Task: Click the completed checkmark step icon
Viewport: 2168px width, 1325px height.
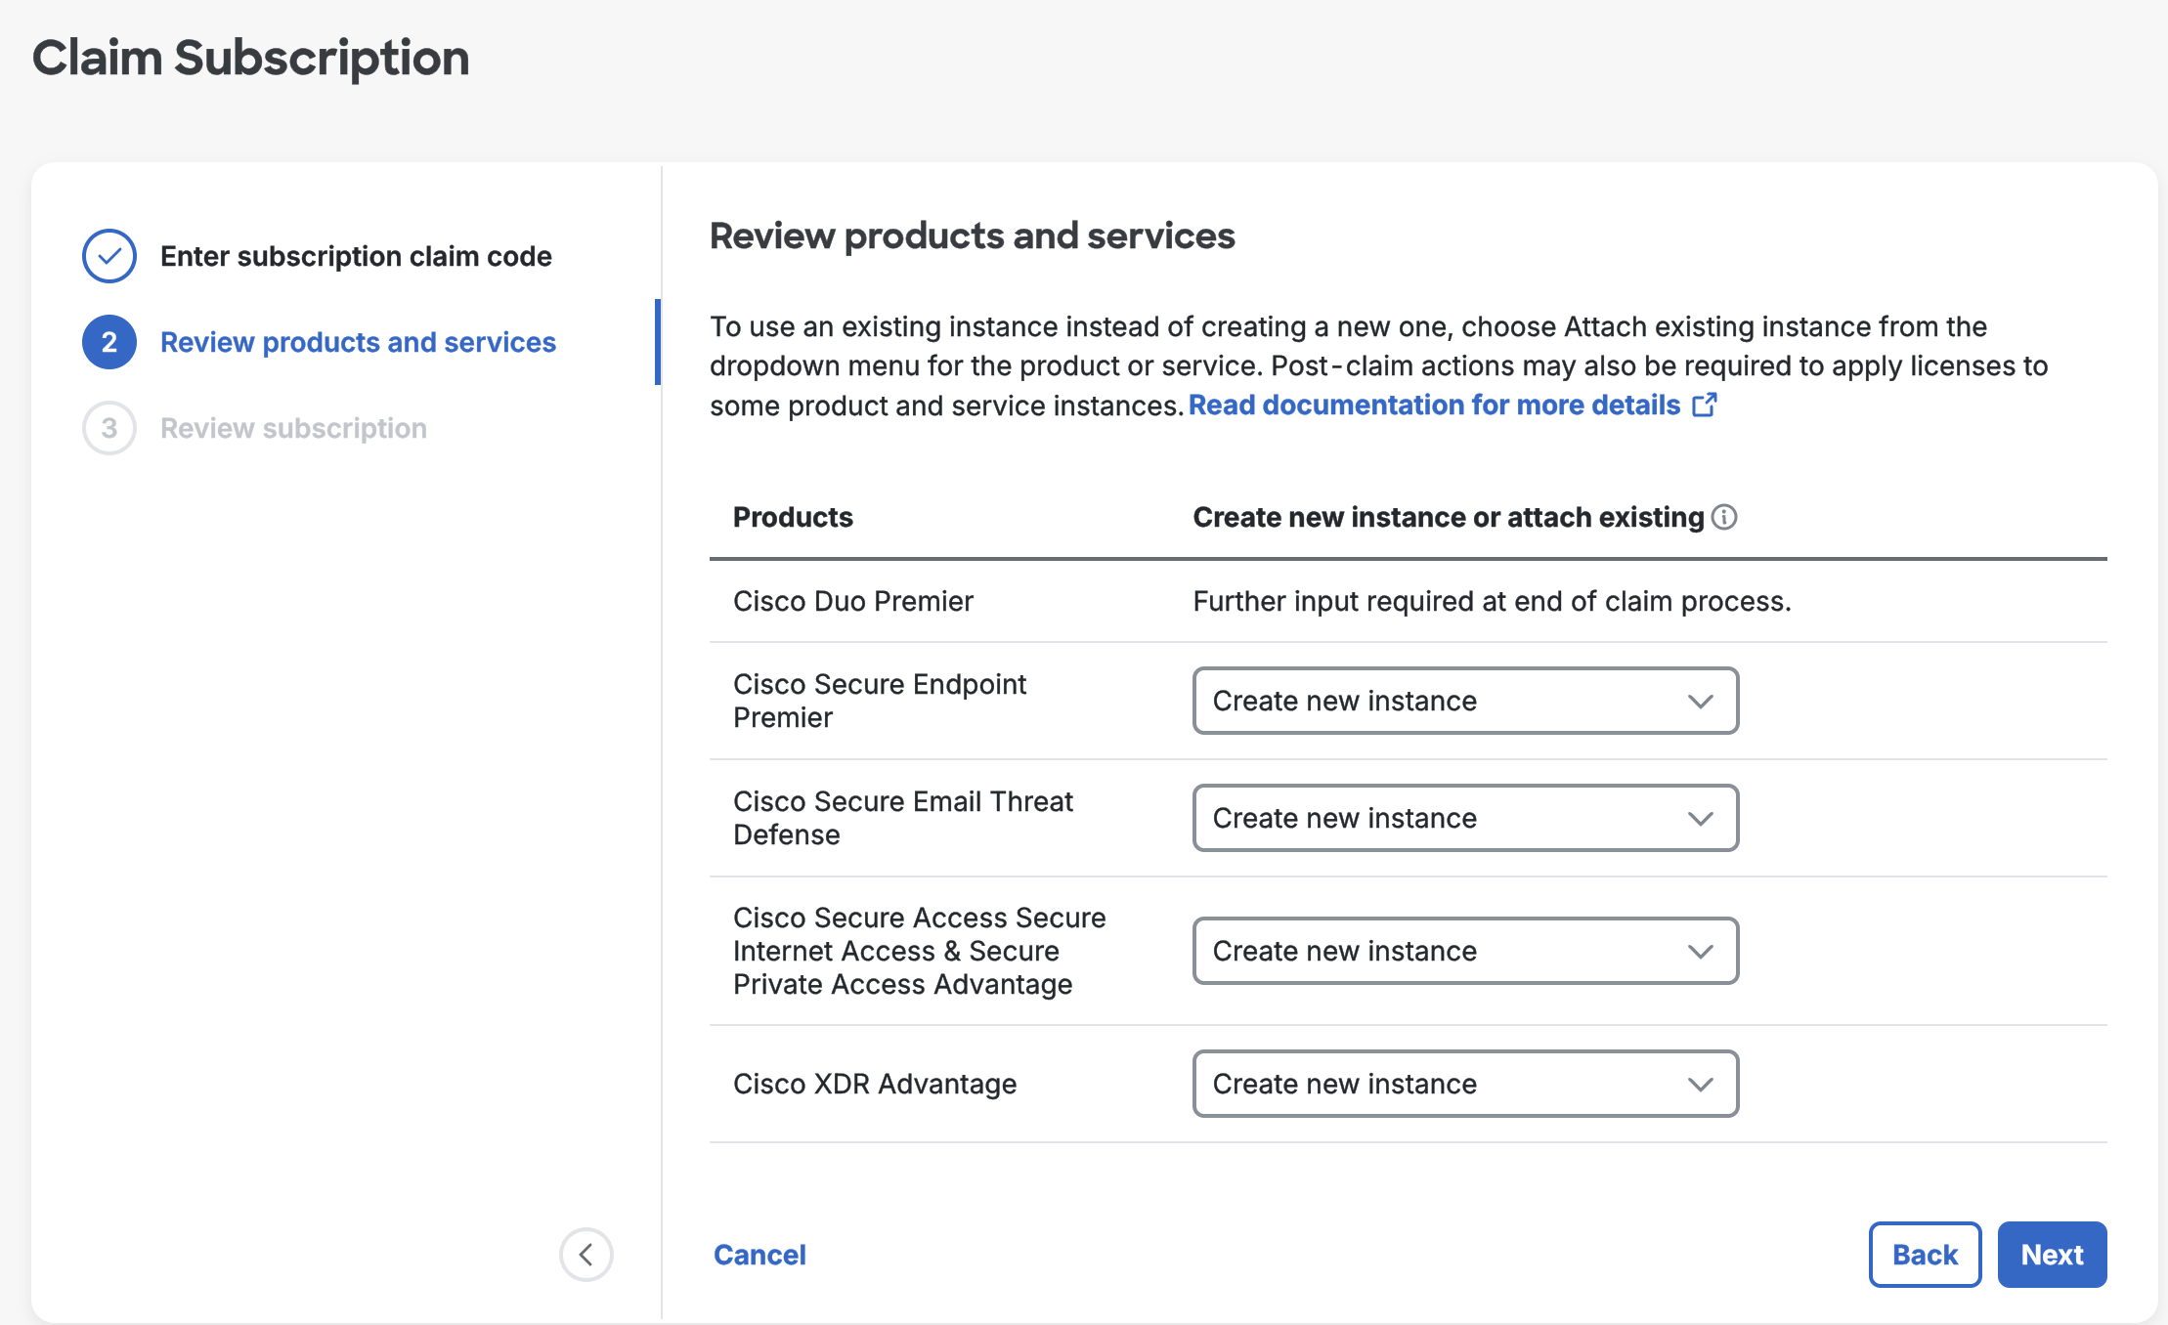Action: tap(109, 256)
